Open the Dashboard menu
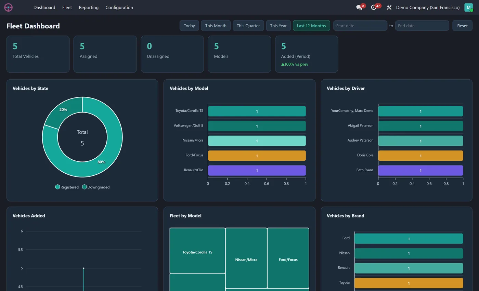 pos(44,8)
